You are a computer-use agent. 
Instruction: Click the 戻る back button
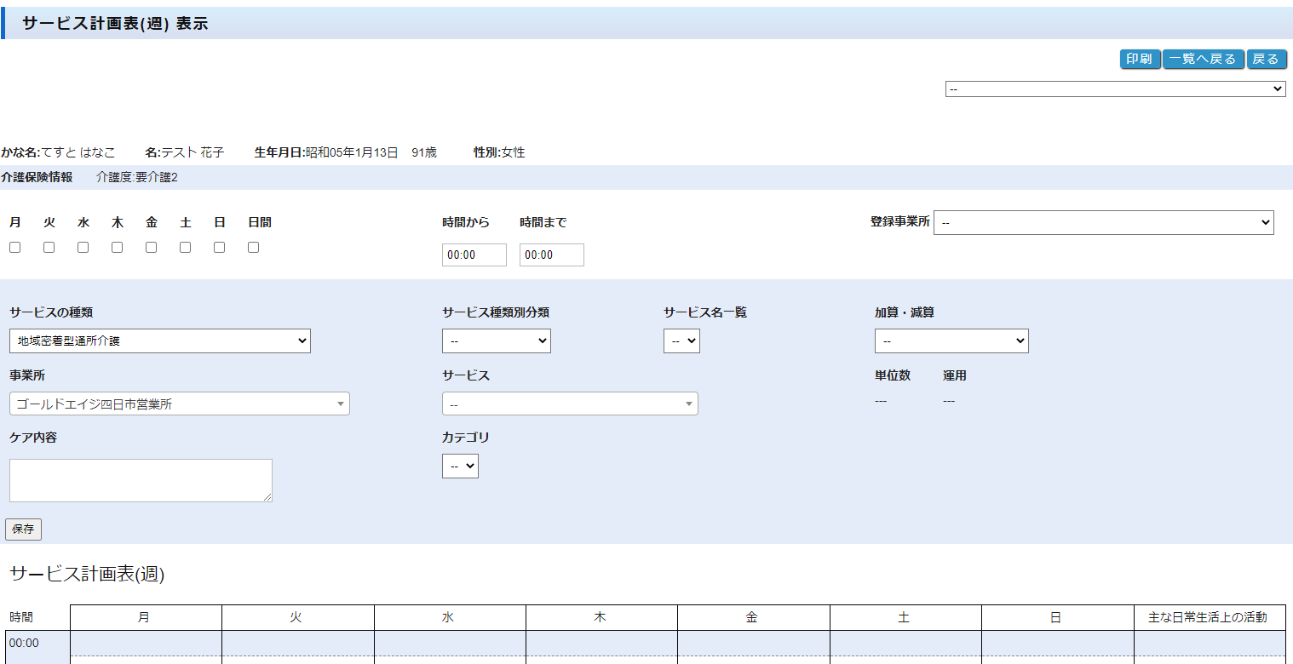(x=1266, y=59)
